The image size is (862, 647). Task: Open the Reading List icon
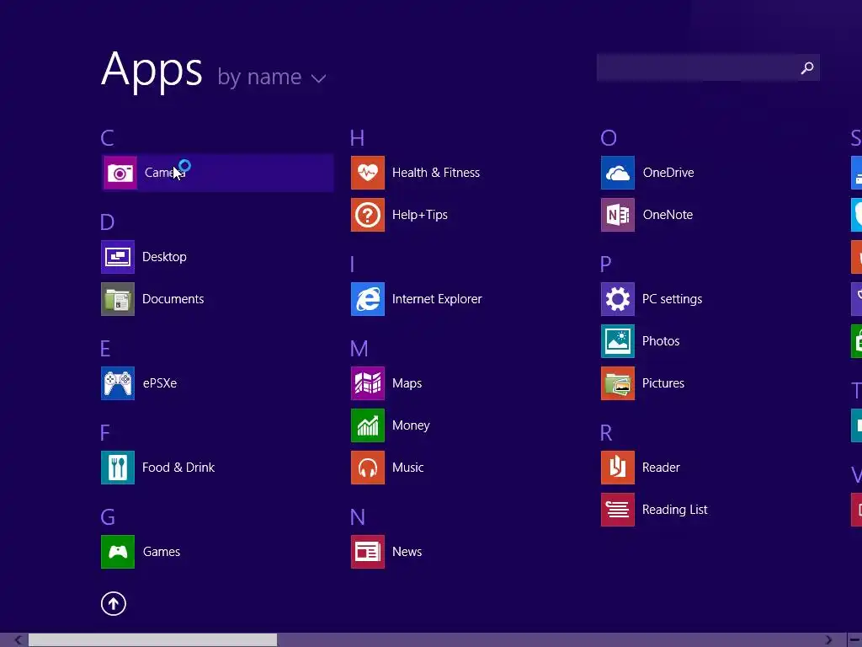(x=618, y=510)
